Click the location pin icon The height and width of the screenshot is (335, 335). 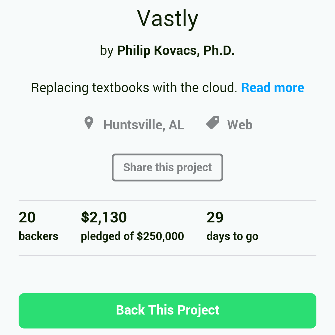[x=89, y=123]
